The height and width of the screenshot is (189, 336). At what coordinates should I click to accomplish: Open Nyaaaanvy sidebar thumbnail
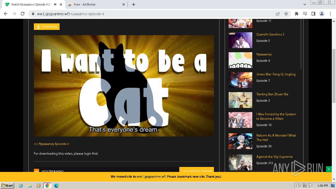[x=240, y=60]
